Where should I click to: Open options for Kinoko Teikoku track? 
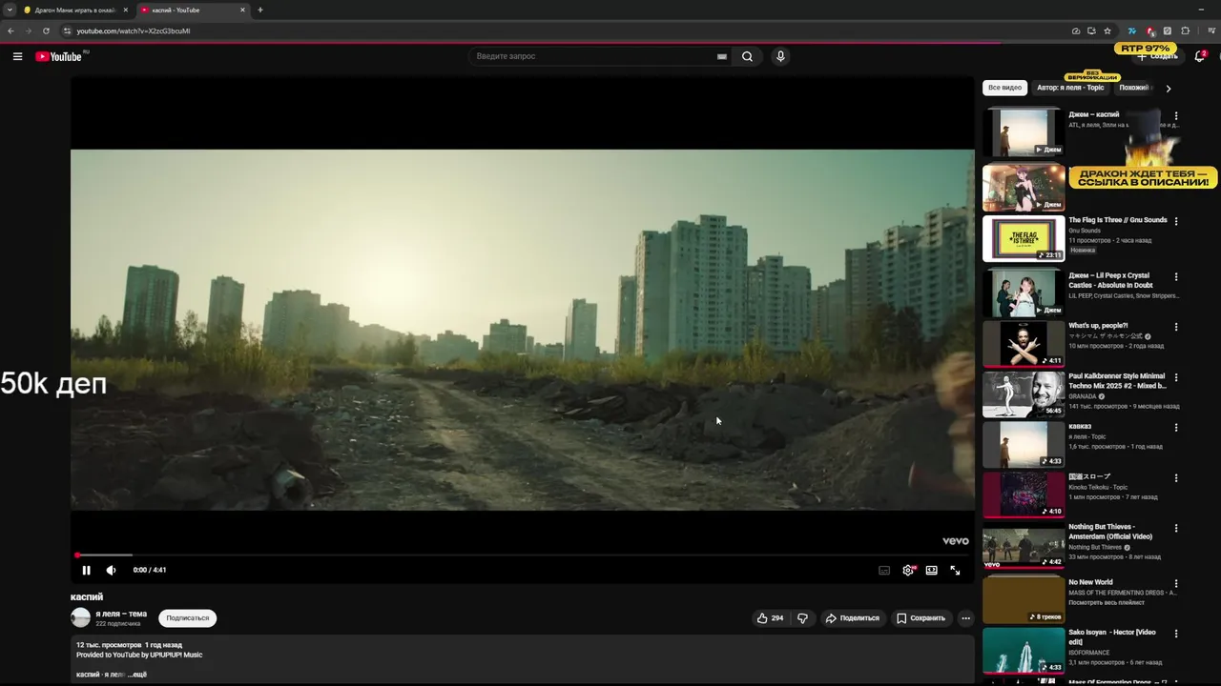tap(1176, 478)
